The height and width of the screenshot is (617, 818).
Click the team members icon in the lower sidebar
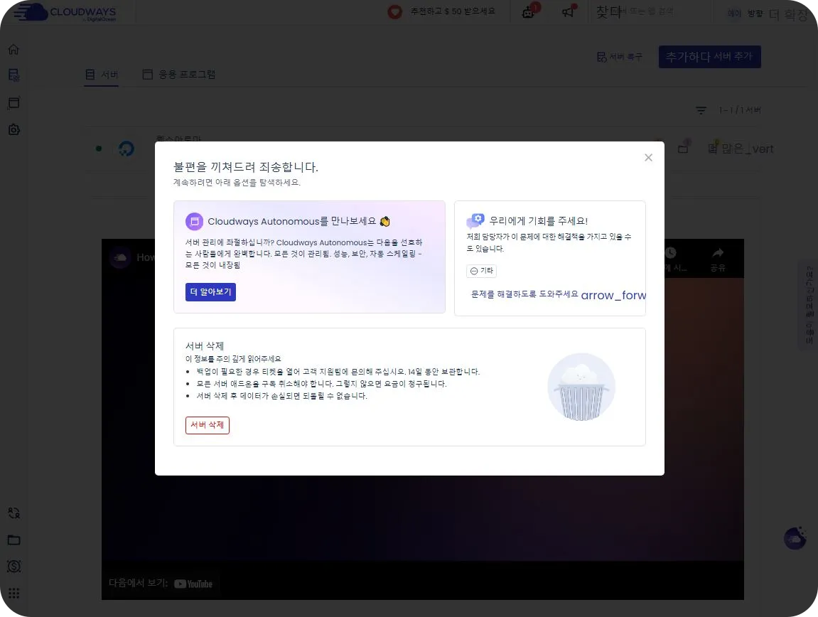(13, 513)
